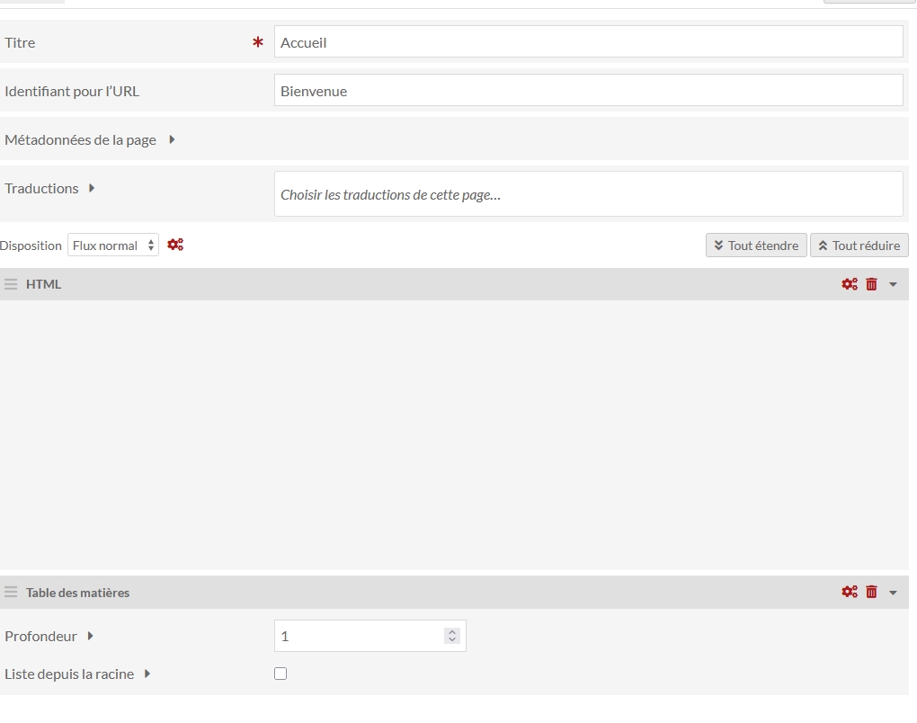Enable the Liste depuis la racine checkbox
917x723 pixels.
(280, 674)
